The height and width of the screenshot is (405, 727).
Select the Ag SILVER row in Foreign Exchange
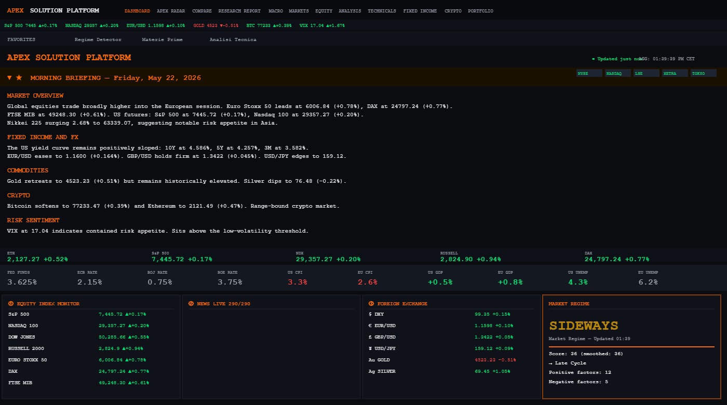(451, 371)
